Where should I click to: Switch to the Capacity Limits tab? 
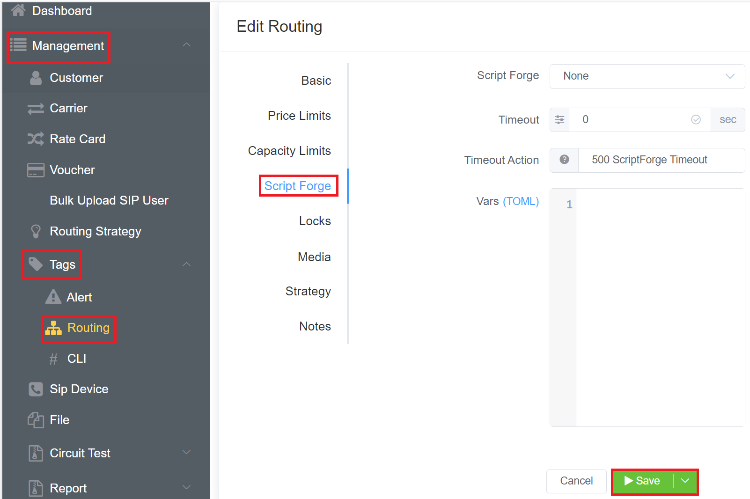pos(289,151)
